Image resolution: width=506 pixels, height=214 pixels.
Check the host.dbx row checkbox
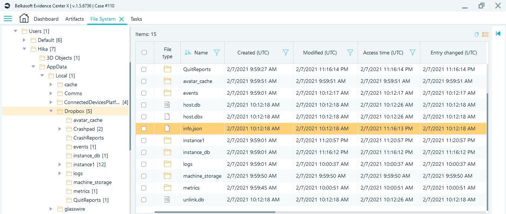pos(144,117)
